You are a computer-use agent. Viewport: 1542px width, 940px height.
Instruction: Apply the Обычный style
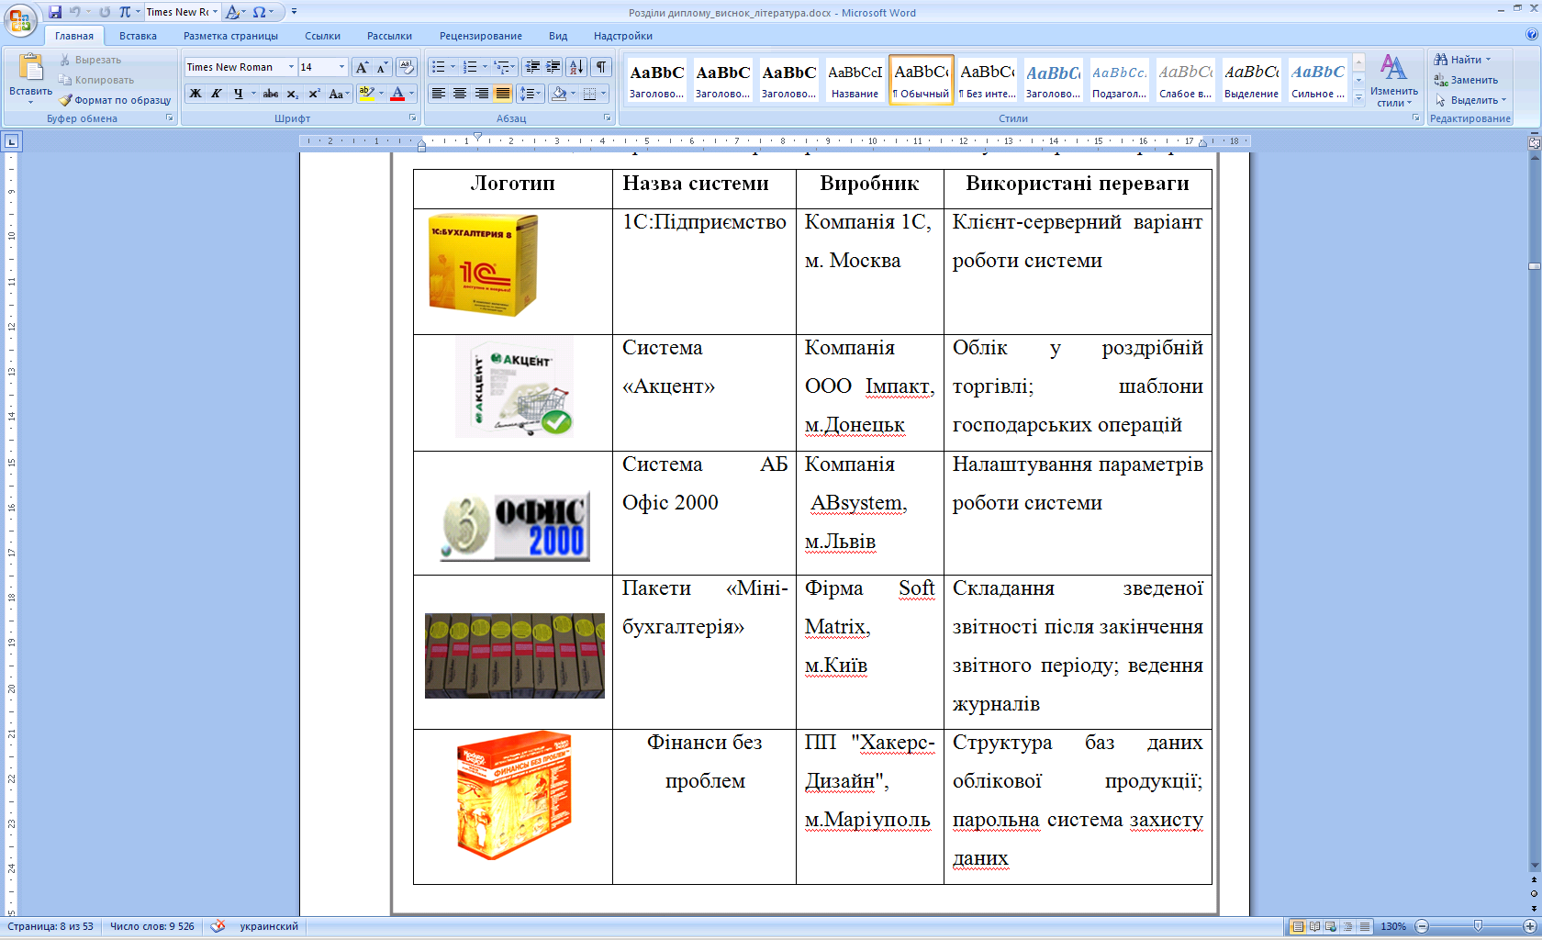922,80
